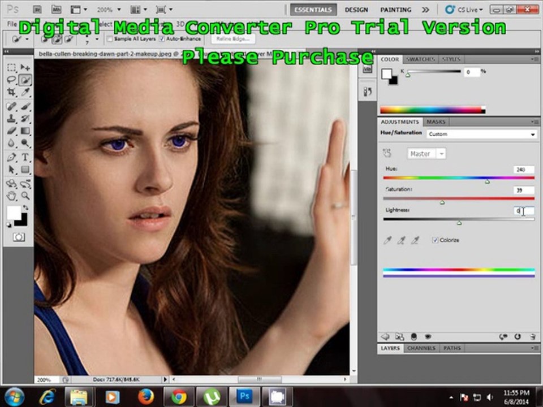
Task: Select the Zoom tool in toolbox
Action: coord(25,196)
